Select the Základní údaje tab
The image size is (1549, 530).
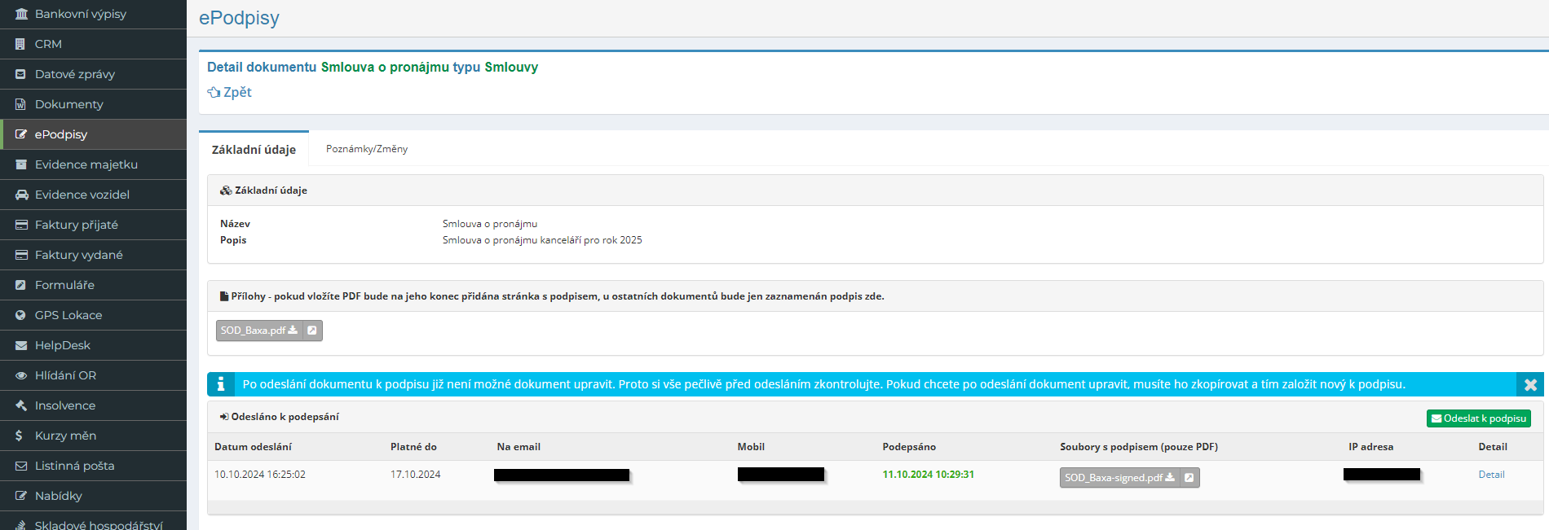tap(254, 150)
